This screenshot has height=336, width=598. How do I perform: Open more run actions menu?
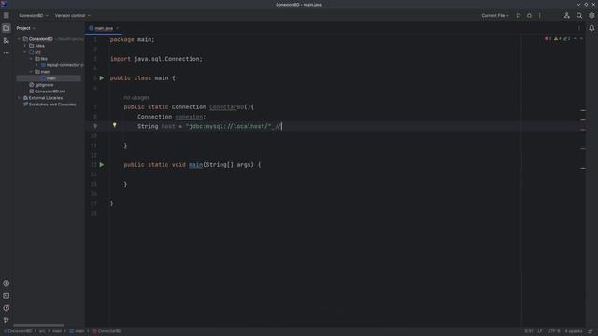[540, 16]
